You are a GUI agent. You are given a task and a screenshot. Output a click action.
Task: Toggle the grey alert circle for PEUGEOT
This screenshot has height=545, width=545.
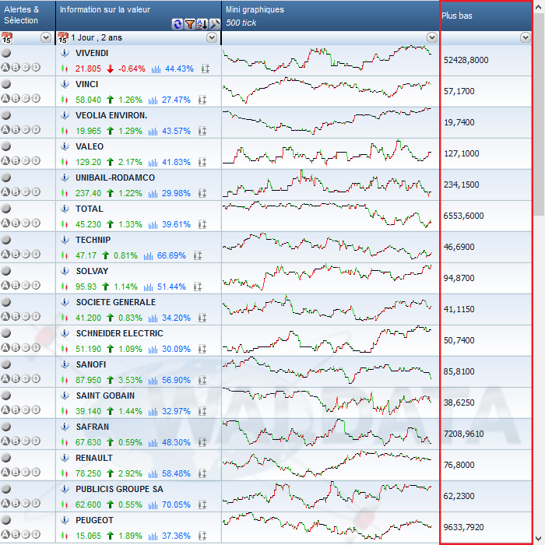[x=6, y=519]
